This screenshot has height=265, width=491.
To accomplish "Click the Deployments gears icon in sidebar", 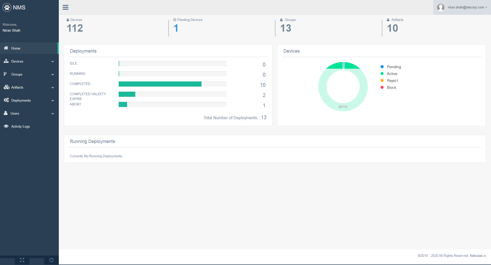I will (6, 100).
